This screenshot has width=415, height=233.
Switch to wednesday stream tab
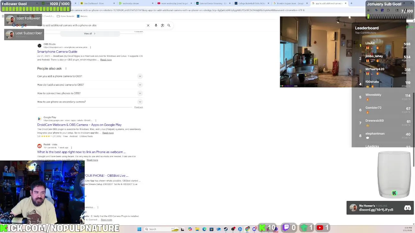pyautogui.click(x=136, y=3)
